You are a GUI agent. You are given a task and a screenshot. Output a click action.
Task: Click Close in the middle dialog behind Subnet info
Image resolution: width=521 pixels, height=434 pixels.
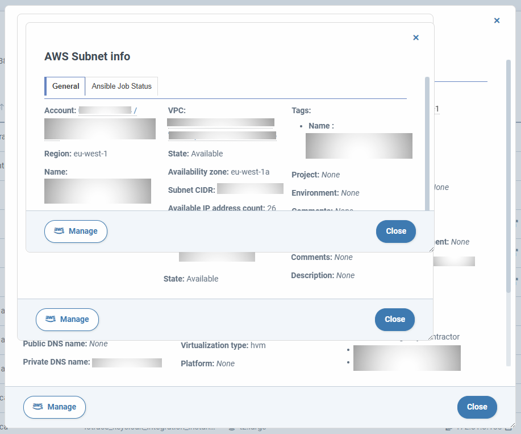(395, 319)
